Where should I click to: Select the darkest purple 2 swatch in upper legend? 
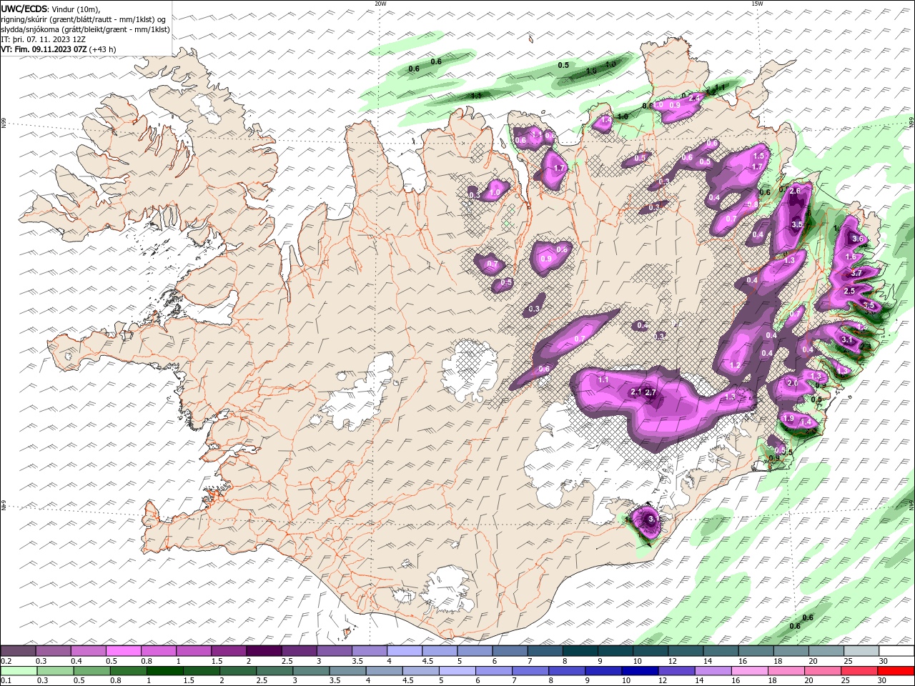click(x=263, y=651)
